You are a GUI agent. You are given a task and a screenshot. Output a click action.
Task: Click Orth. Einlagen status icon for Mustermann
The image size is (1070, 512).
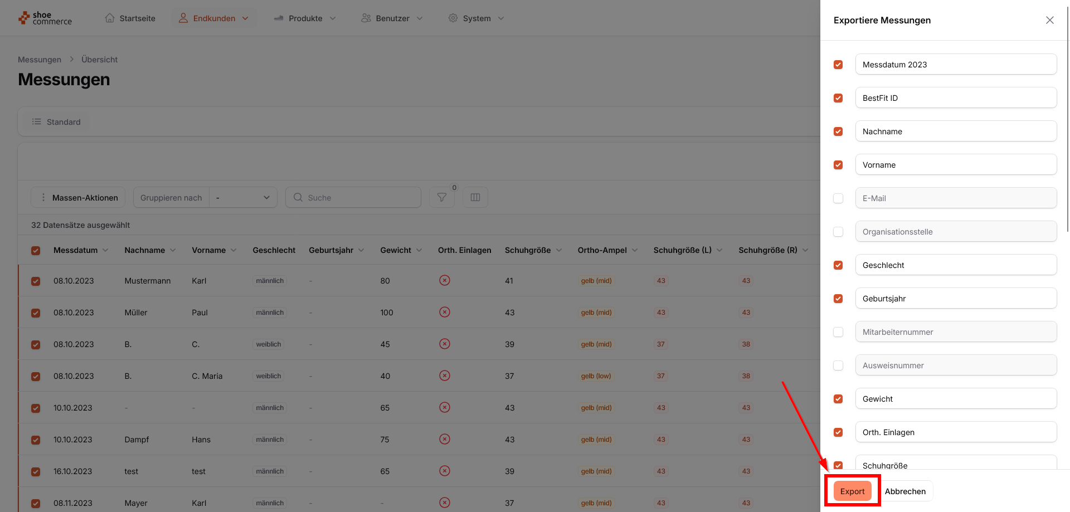click(x=444, y=280)
